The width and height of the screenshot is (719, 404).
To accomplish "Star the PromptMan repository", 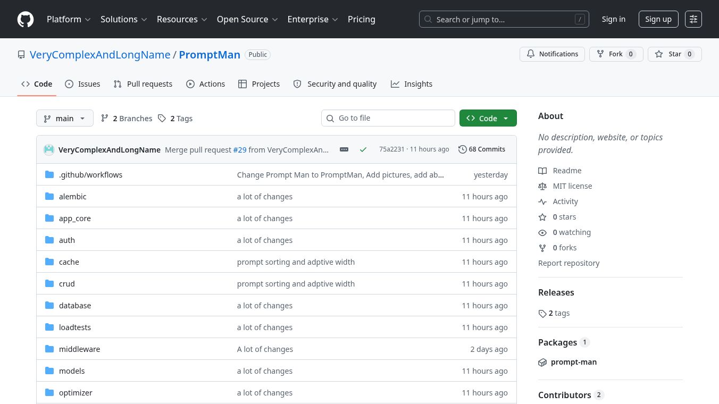I will point(675,54).
